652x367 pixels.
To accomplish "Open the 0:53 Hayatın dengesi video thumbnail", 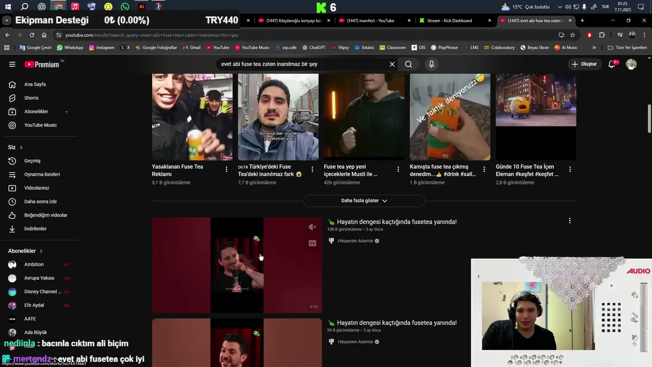I will tap(237, 265).
